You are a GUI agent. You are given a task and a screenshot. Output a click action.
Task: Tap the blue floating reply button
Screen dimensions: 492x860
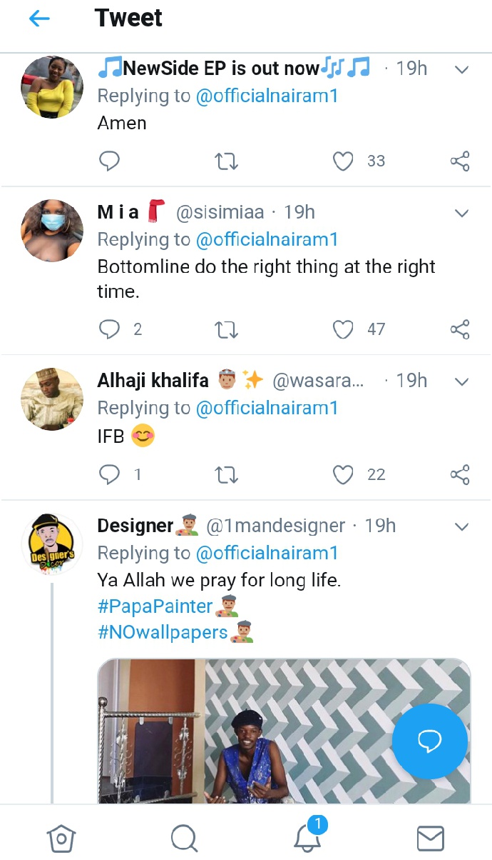pyautogui.click(x=429, y=741)
